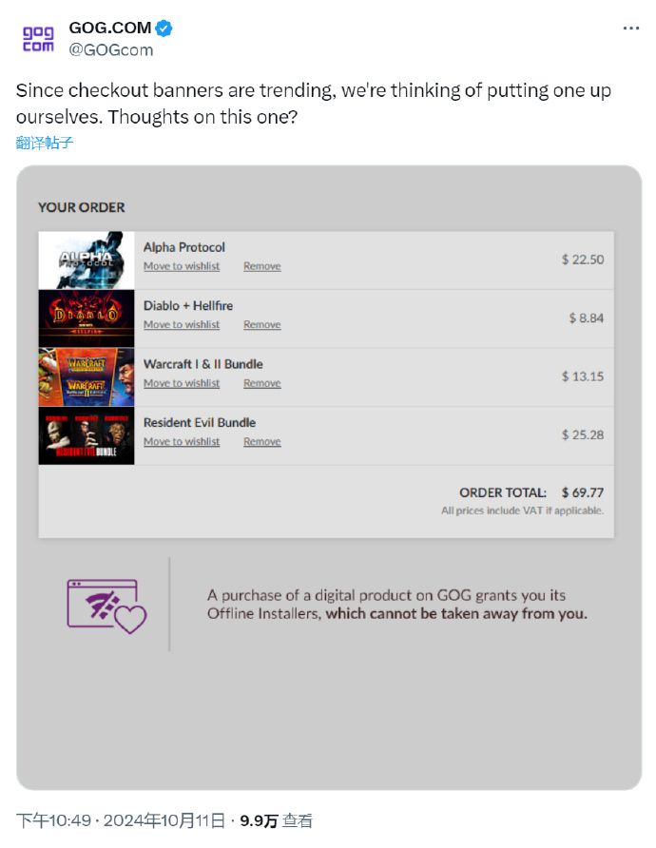Open the GOG.COM display name
This screenshot has height=848, width=656.
[x=109, y=28]
